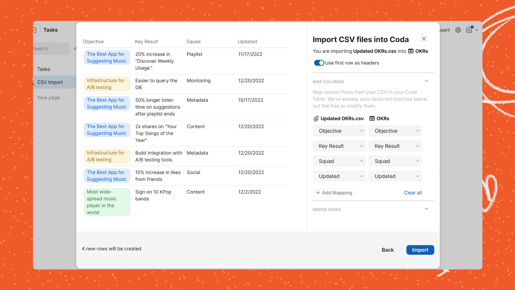Select the CSV Import page in sidebar
This screenshot has height=290, width=515.
[x=50, y=82]
